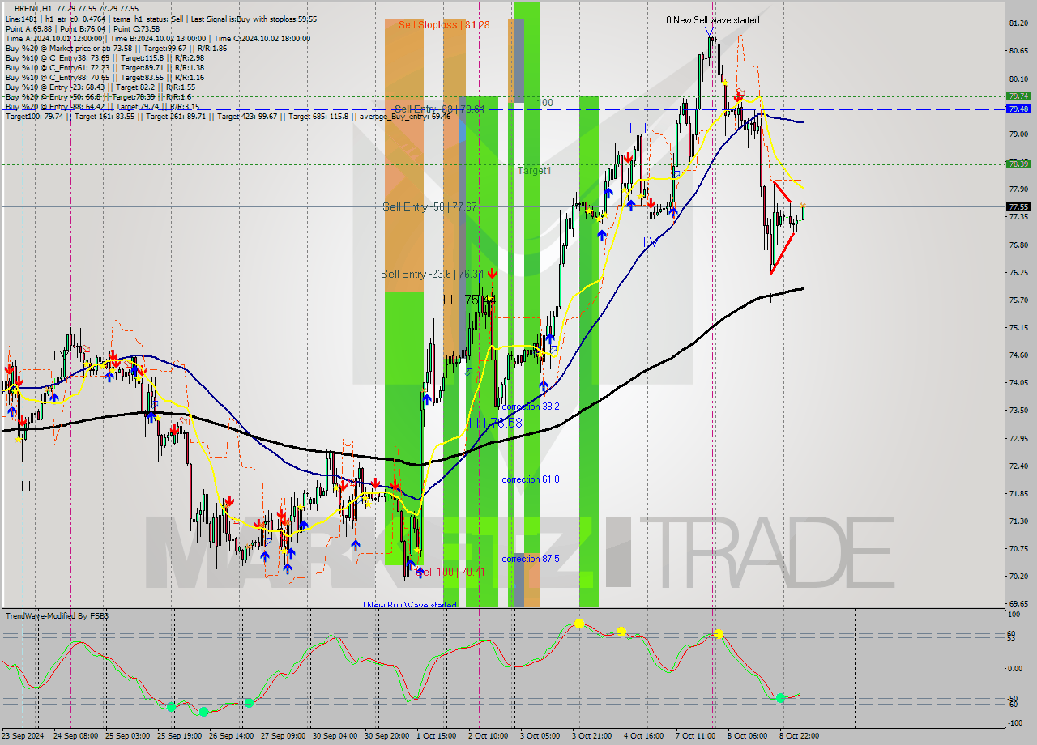This screenshot has height=745, width=1037.
Task: Click the '0 New Sell wave started' annotation
Action: click(x=713, y=20)
